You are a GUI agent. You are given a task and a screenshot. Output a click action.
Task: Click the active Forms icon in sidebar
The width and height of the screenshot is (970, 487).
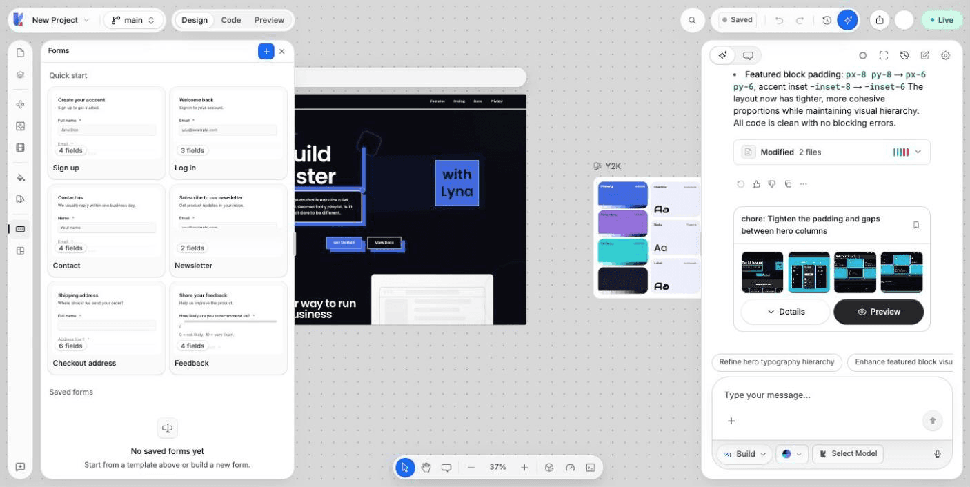click(x=20, y=229)
